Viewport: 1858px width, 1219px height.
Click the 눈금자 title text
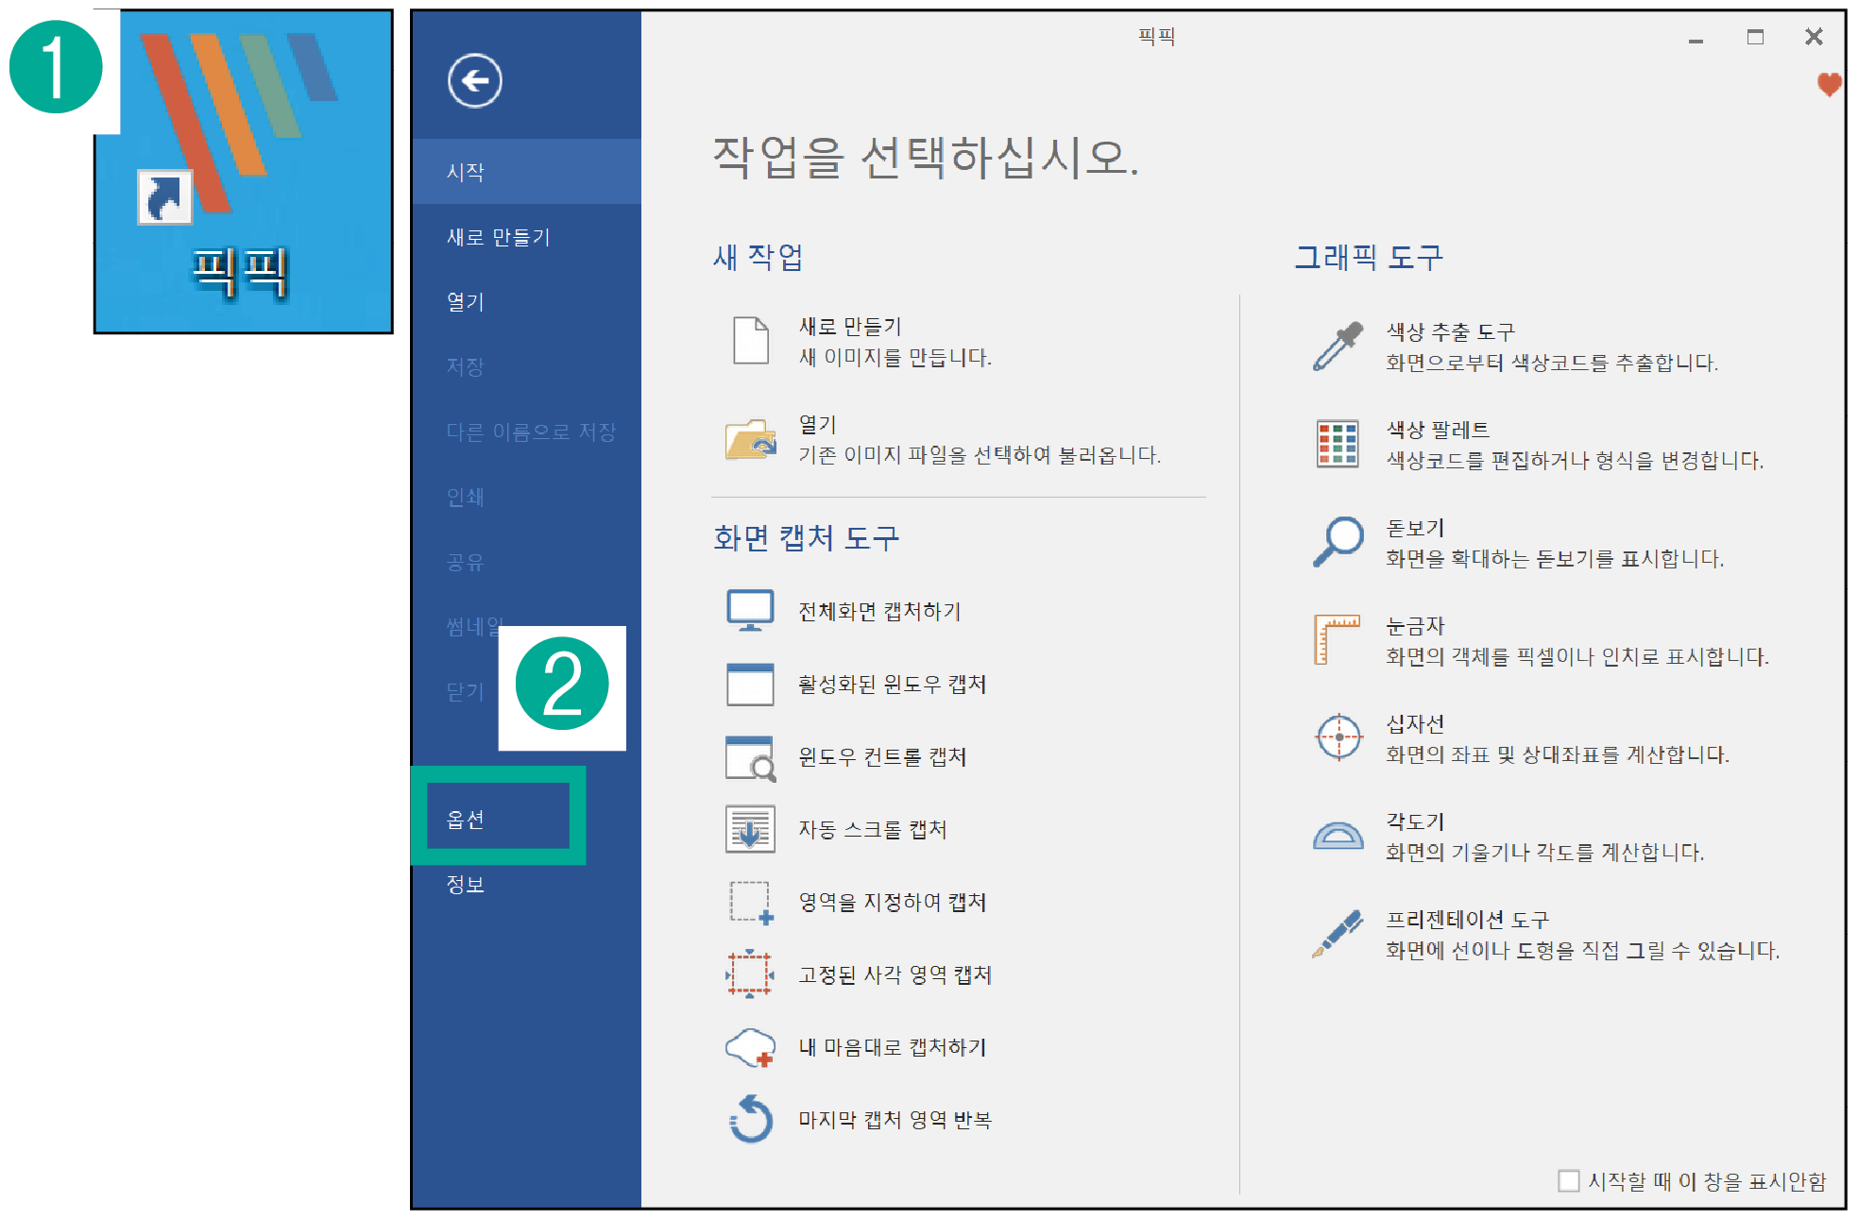pyautogui.click(x=1415, y=626)
